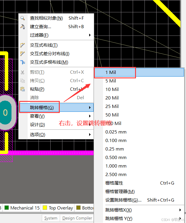The image size is (186, 223).
Task: Click the hammer icon beside 建立查询
Action: pos(23,27)
